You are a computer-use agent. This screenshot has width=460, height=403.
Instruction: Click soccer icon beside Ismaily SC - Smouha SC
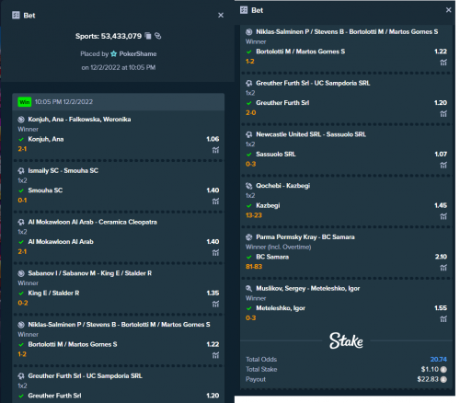coord(21,171)
